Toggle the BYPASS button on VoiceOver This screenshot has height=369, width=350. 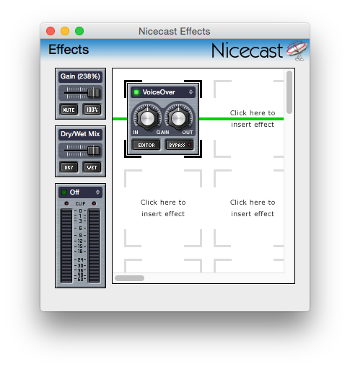click(x=179, y=145)
